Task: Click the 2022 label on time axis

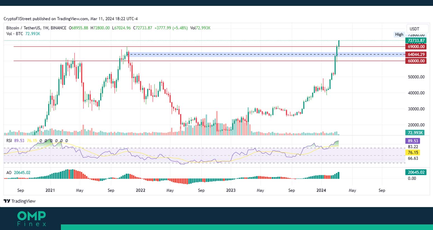Action: click(141, 190)
